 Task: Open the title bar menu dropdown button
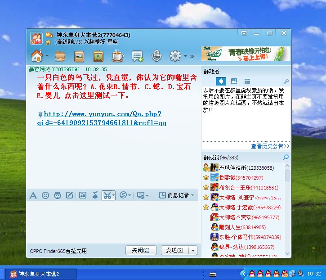[x=244, y=33]
